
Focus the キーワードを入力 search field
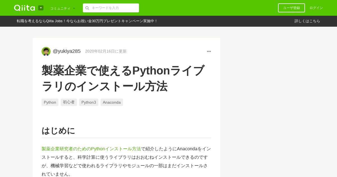(x=111, y=8)
